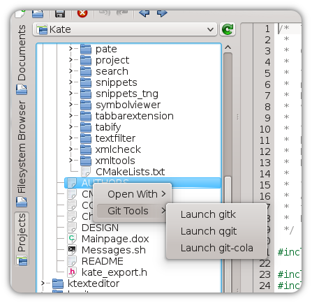Click the save floppy disk toolbar icon
This screenshot has width=312, height=303.
point(60,13)
